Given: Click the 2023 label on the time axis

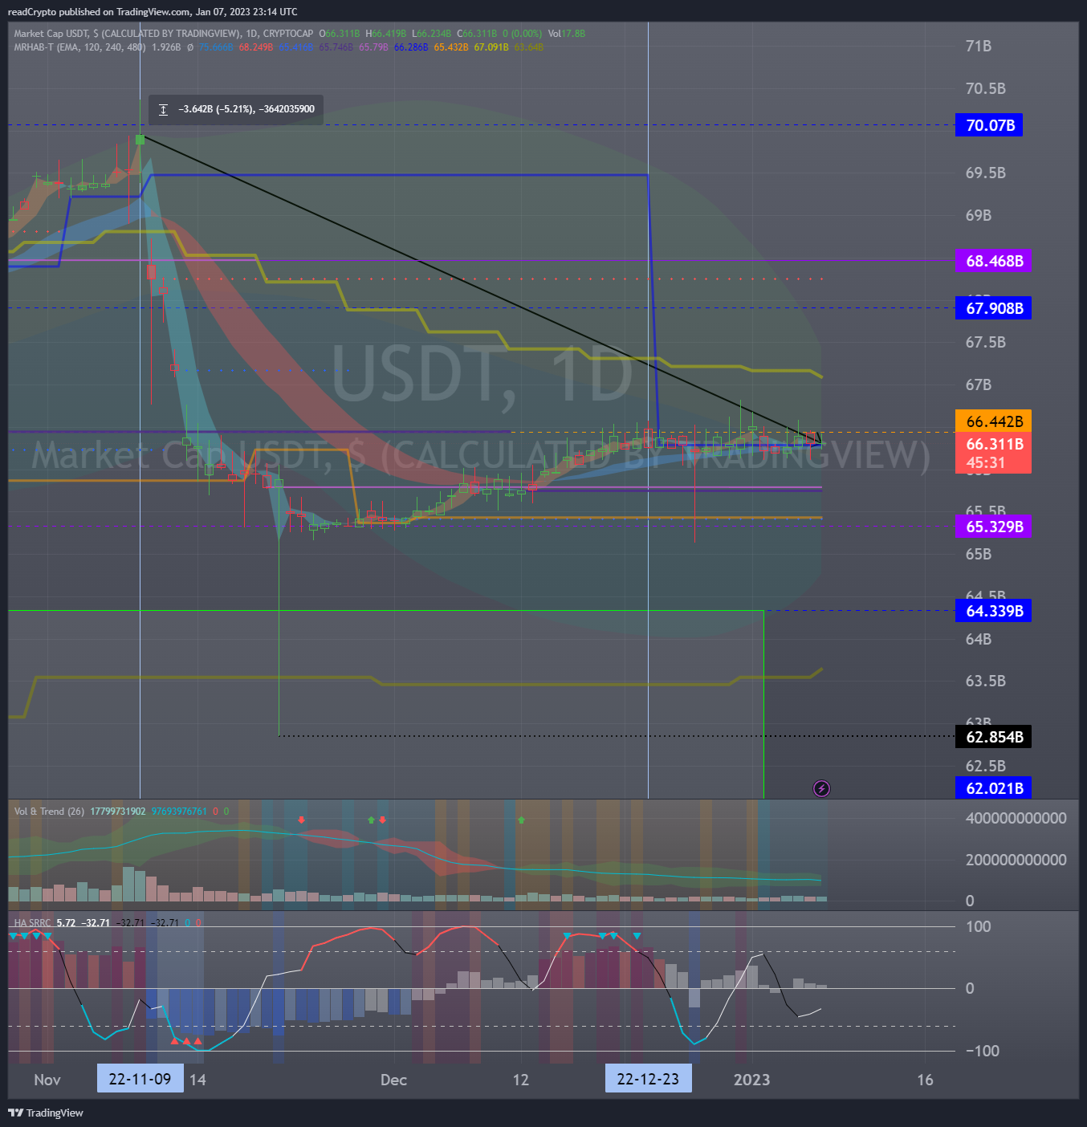Looking at the screenshot, I should pos(752,1080).
